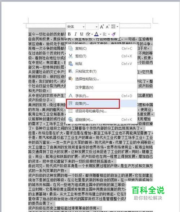The width and height of the screenshot is (180, 212).
Task: Choose 复制(C) from the context menu
Action: pyautogui.click(x=102, y=48)
